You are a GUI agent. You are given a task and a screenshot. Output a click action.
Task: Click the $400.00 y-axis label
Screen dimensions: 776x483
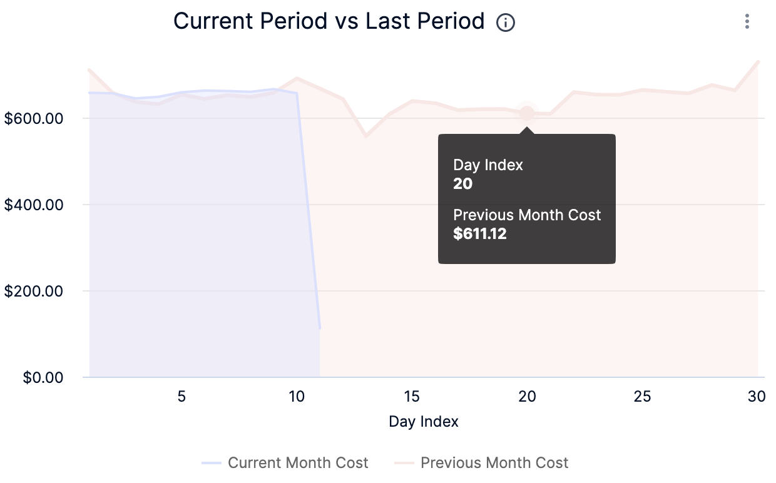34,205
